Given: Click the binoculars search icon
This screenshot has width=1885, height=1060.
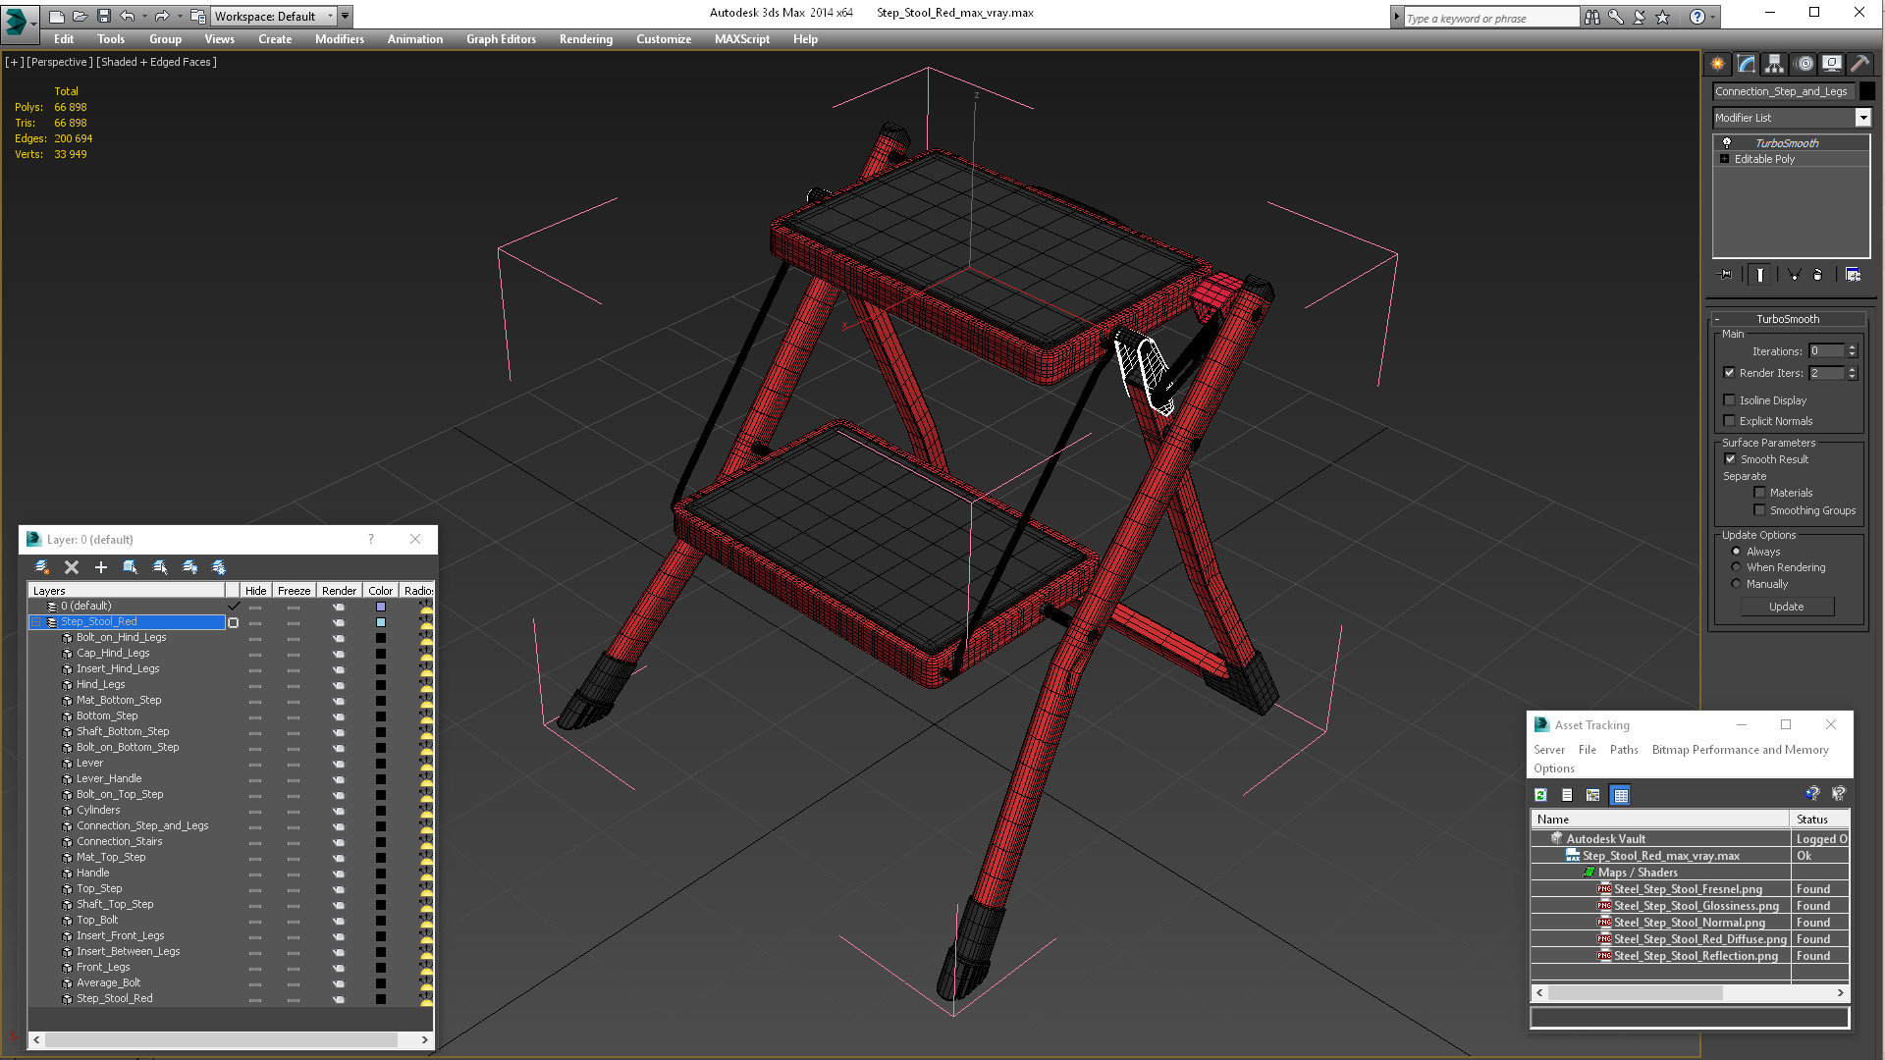Looking at the screenshot, I should tap(1591, 17).
